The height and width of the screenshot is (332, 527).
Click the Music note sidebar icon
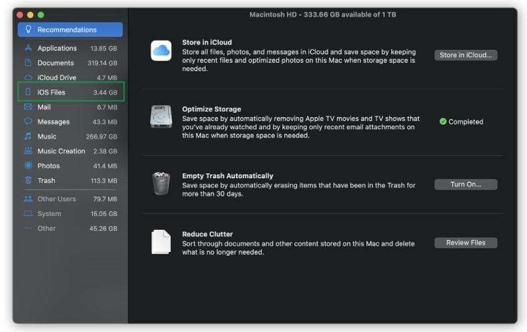28,136
